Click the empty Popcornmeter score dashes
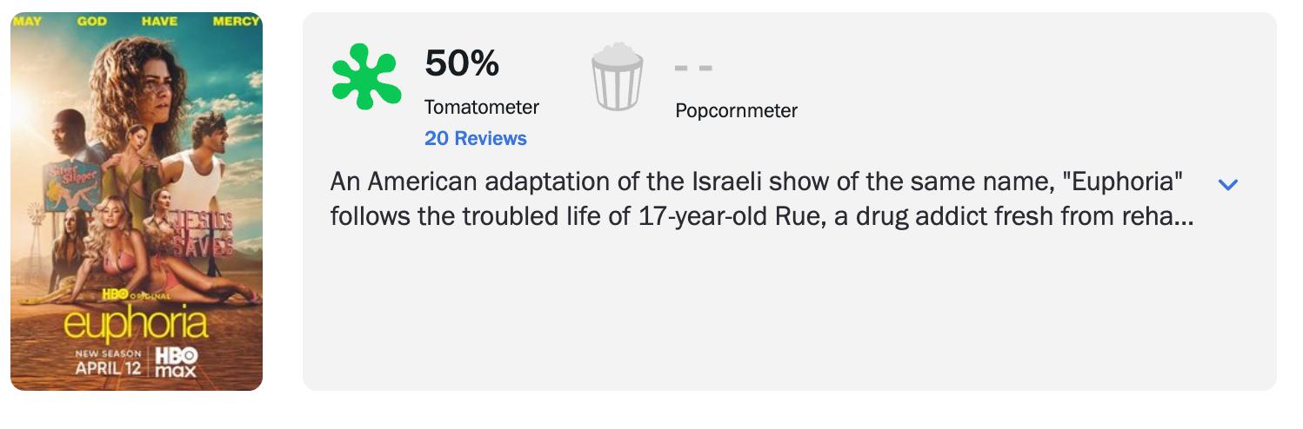The image size is (1303, 429). point(693,67)
